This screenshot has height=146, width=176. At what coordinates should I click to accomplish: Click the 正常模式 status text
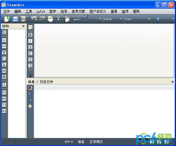pyautogui.click(x=96, y=142)
